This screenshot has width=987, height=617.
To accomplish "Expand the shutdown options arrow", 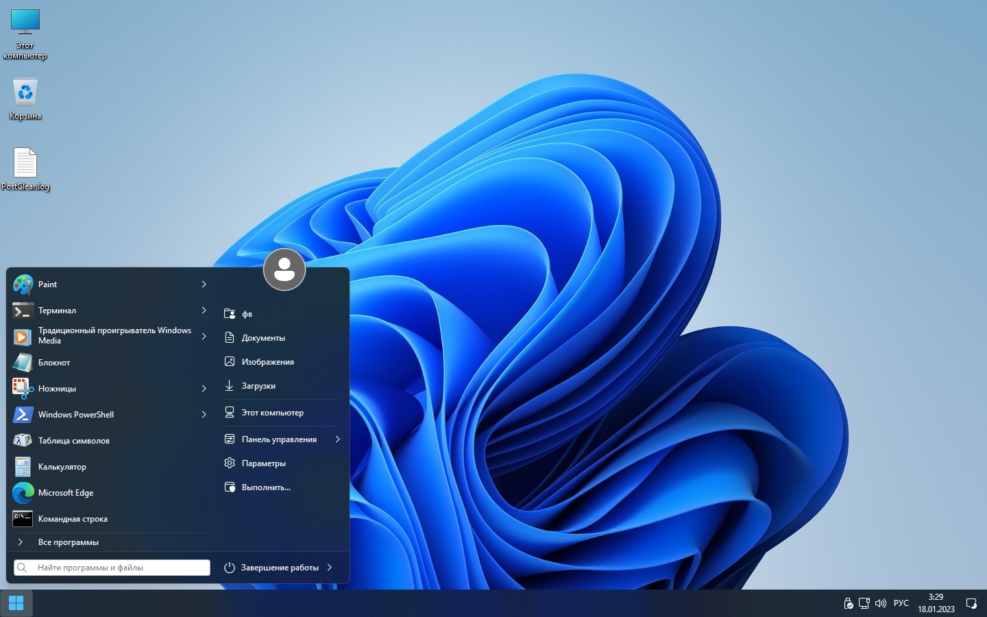I will pos(330,568).
